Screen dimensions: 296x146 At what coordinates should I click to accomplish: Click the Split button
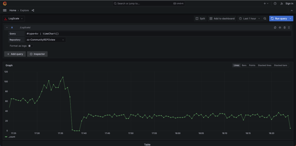pos(200,19)
